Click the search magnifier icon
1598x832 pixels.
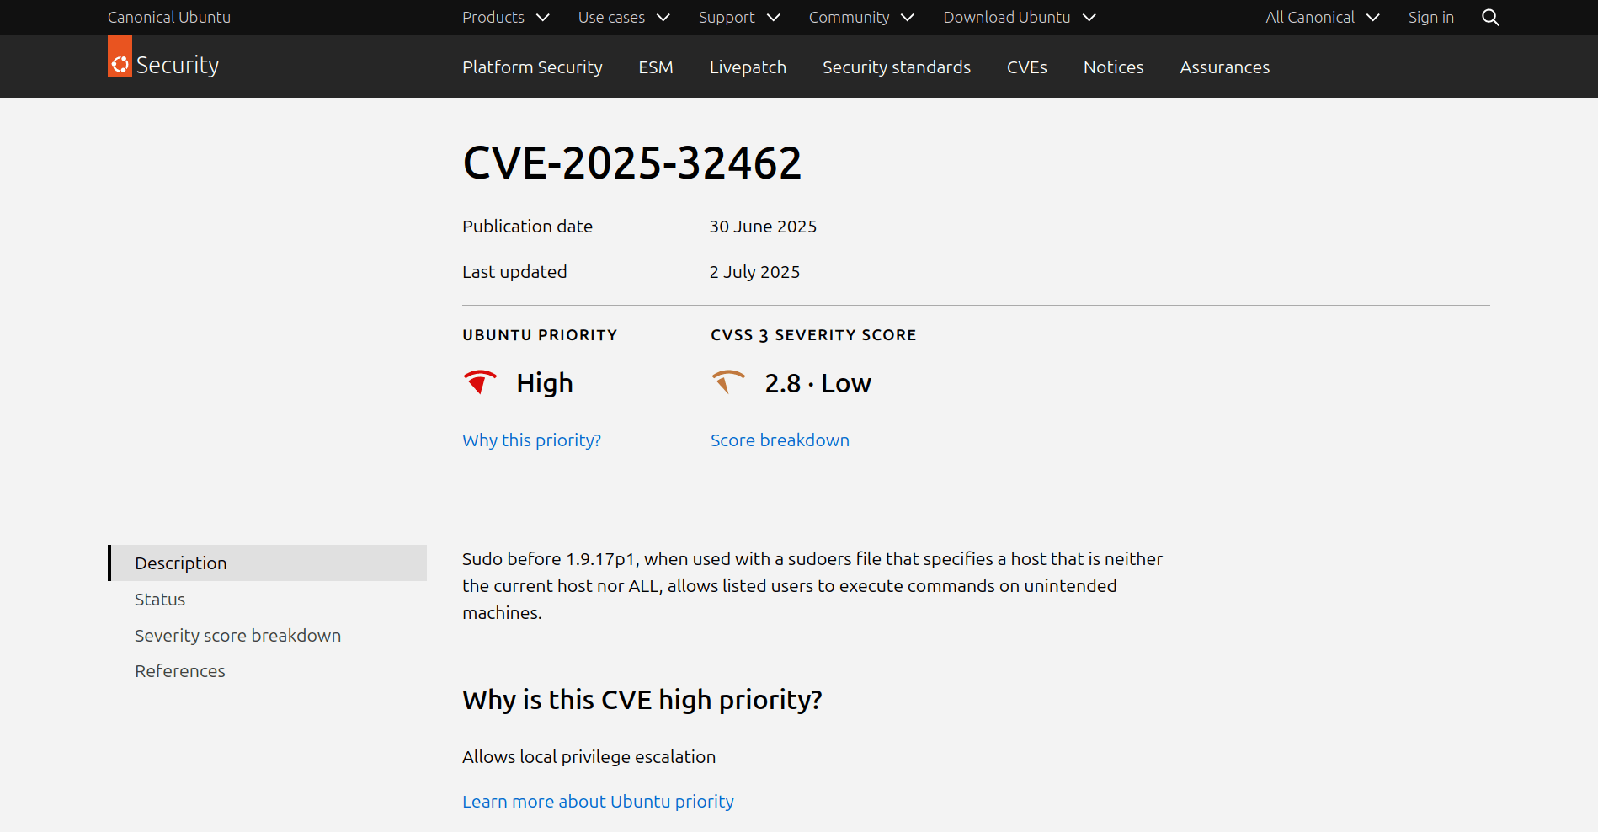[1489, 18]
